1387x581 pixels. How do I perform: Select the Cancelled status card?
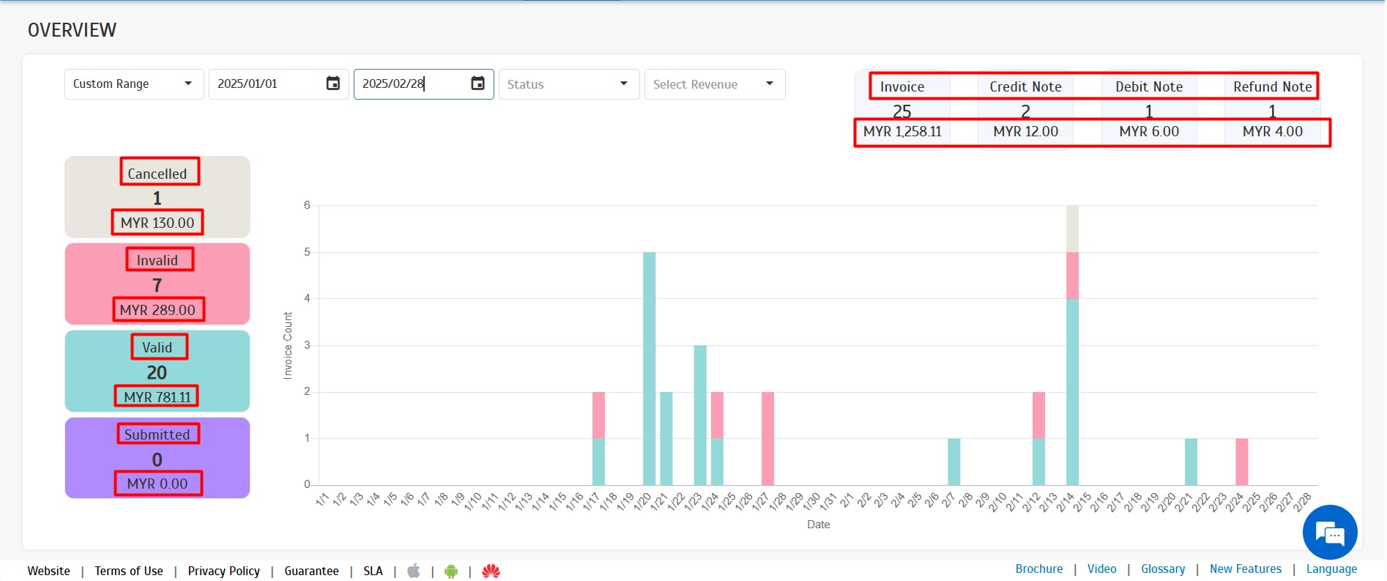157,197
